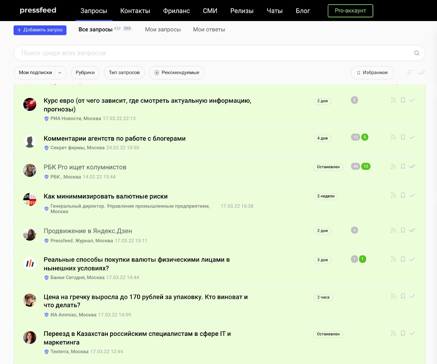Screen dimensions: 437x364
Task: Go to Фриланс section
Action: (176, 11)
